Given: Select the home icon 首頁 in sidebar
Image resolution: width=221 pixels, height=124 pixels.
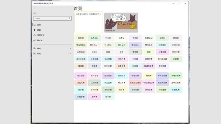Looking at the screenshot, I should tap(35, 25).
